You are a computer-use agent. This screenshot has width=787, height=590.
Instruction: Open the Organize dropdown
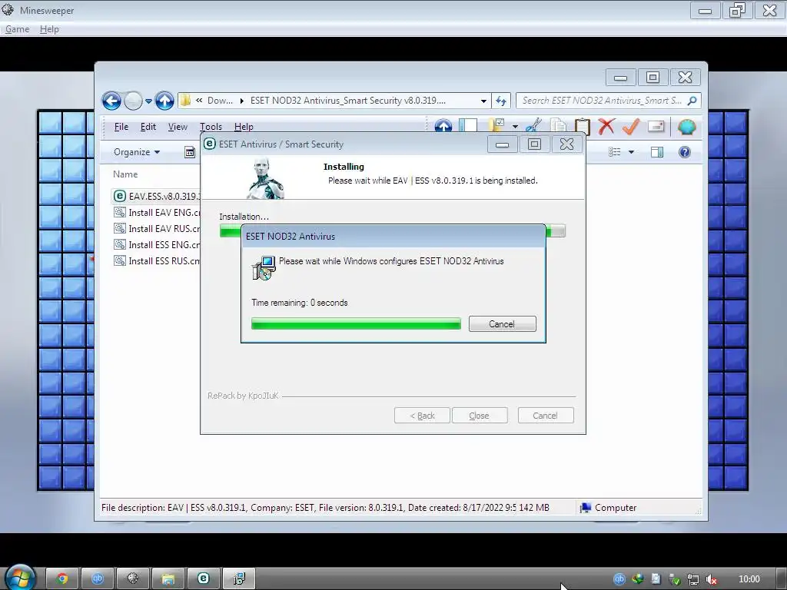[137, 152]
